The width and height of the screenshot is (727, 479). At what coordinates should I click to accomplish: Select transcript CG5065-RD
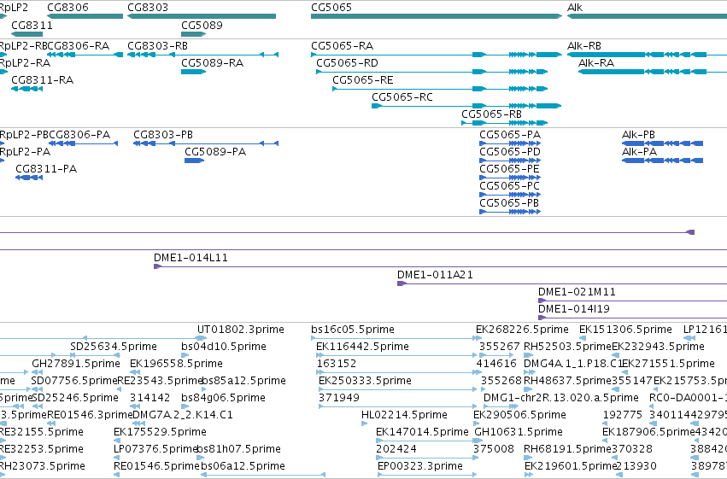(431, 72)
